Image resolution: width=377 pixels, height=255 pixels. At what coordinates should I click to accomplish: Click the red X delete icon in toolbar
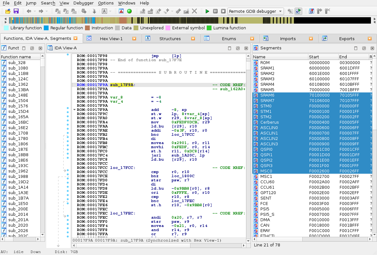coord(194,11)
